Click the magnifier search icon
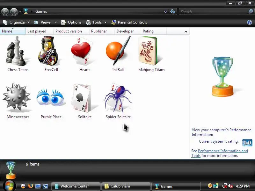Image resolution: width=255 pixels, height=191 pixels. click(x=251, y=11)
